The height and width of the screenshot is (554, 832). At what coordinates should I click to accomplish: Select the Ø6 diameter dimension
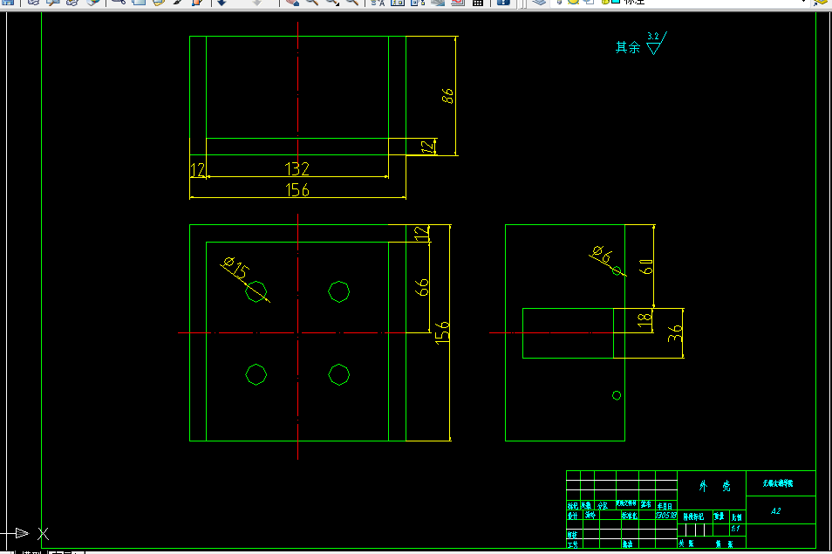602,254
